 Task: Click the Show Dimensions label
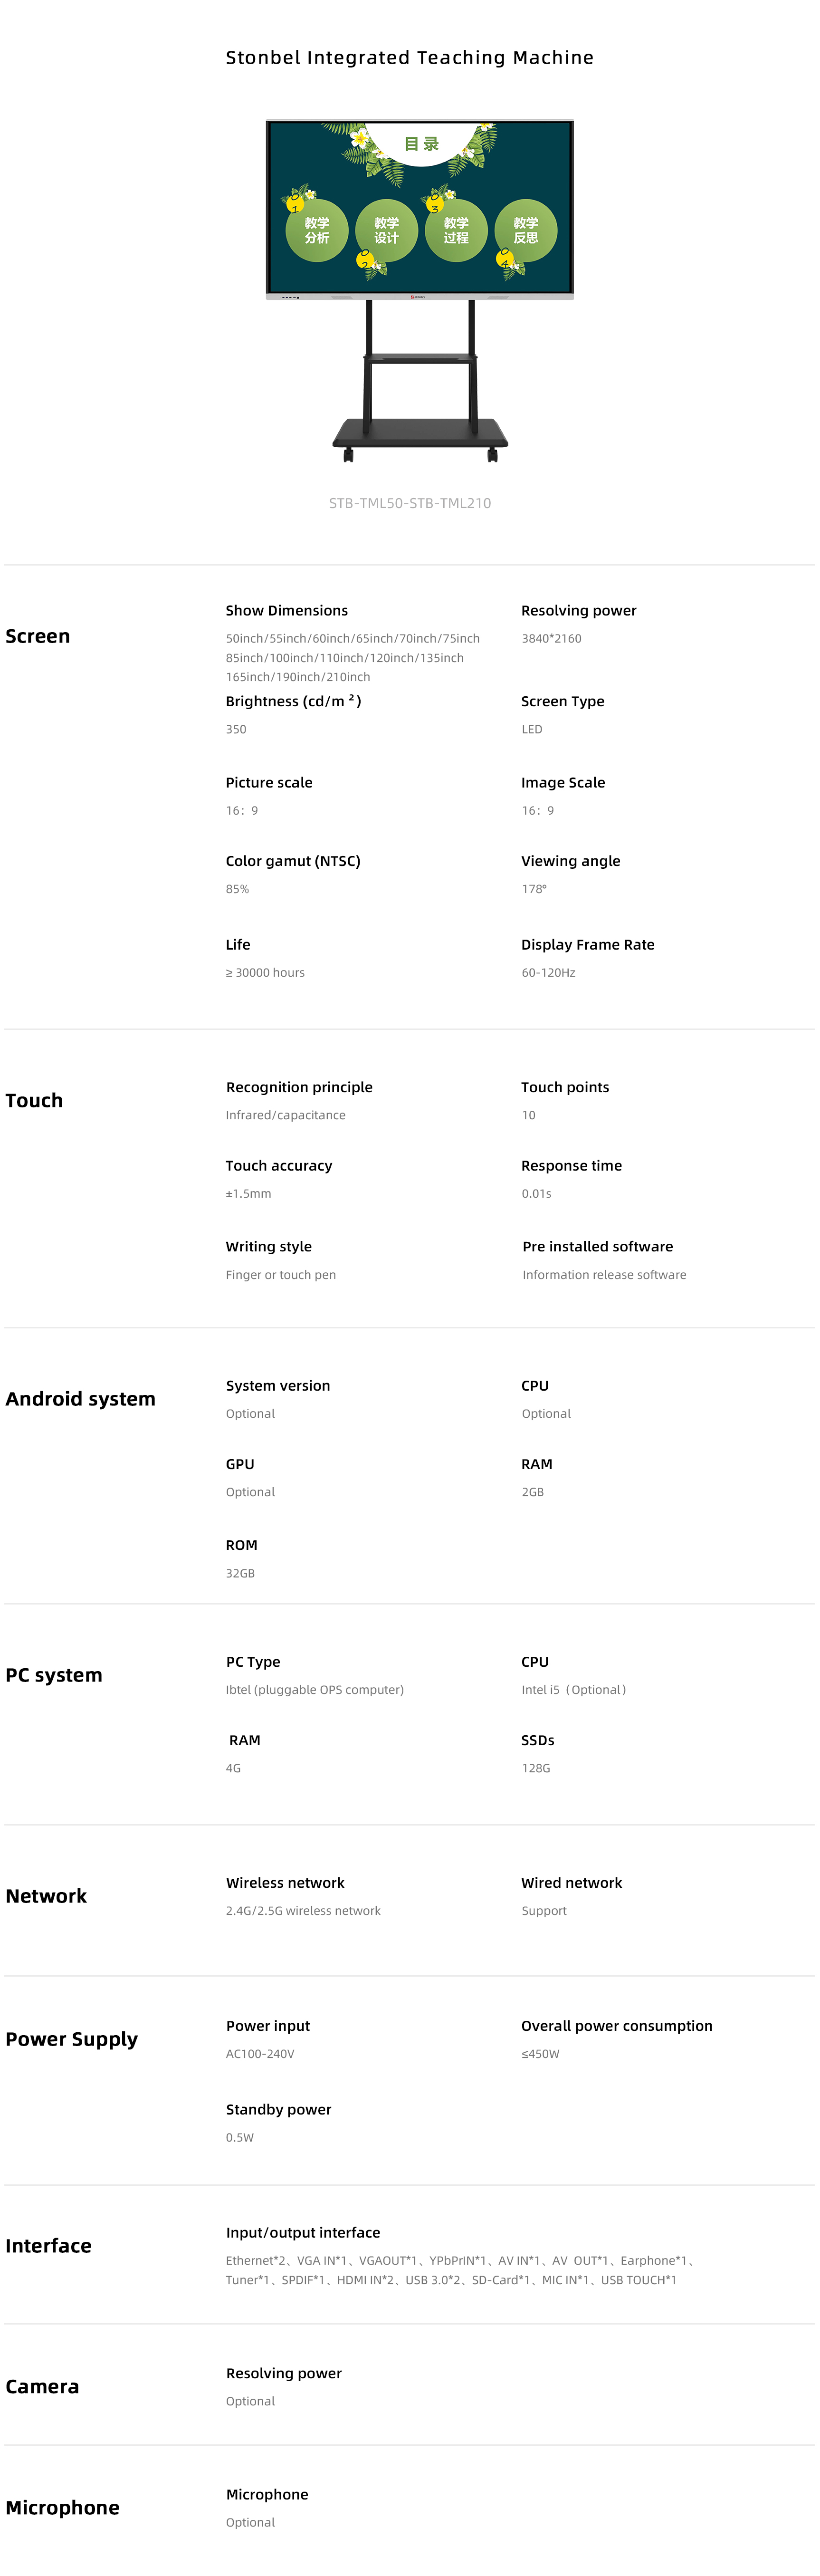click(287, 610)
